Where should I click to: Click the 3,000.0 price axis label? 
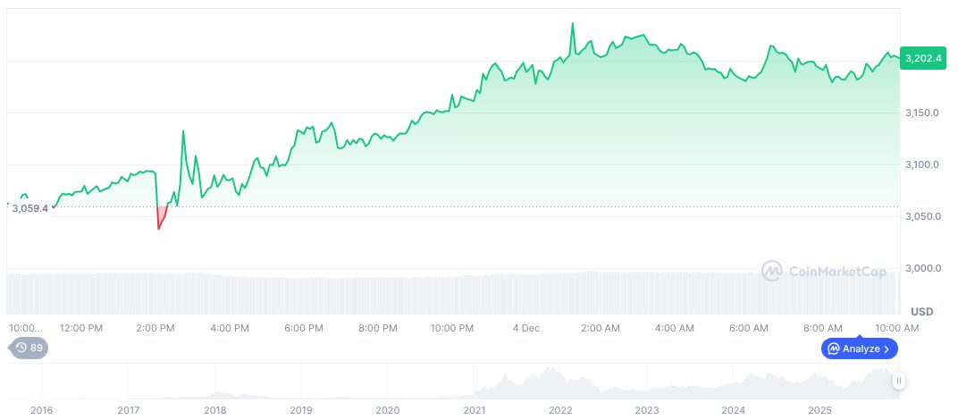click(922, 268)
